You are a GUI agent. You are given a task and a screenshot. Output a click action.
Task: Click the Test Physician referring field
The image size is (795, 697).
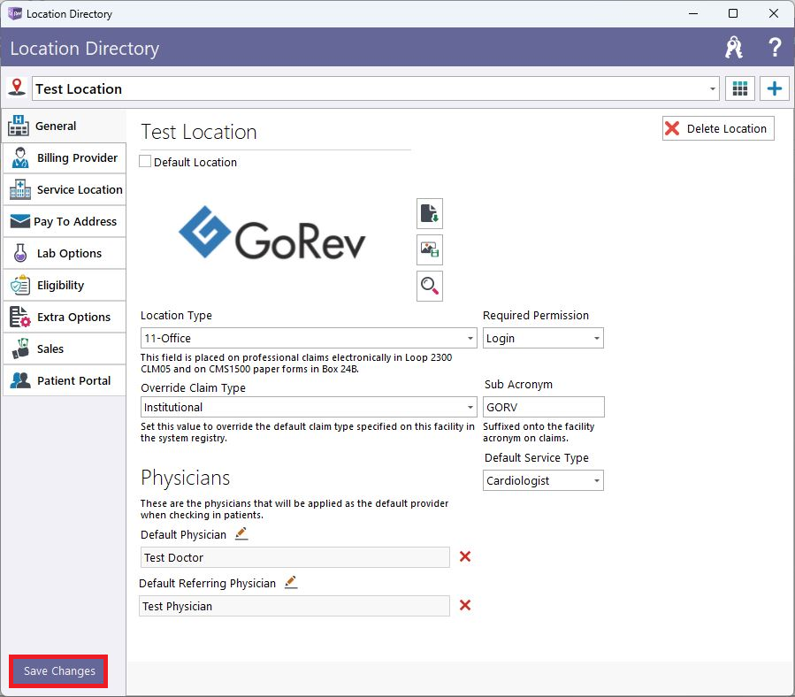294,606
